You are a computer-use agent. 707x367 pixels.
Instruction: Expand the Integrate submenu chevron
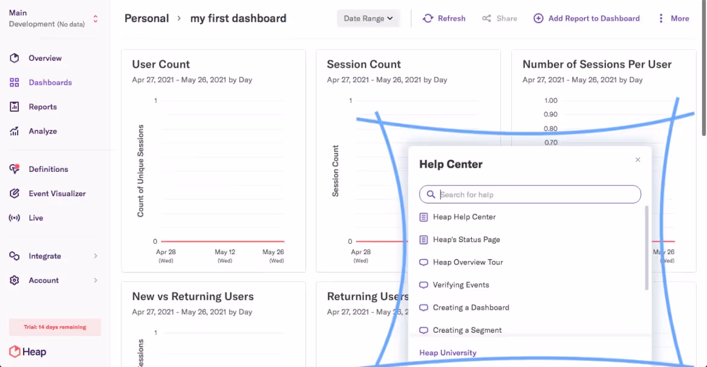(x=96, y=256)
